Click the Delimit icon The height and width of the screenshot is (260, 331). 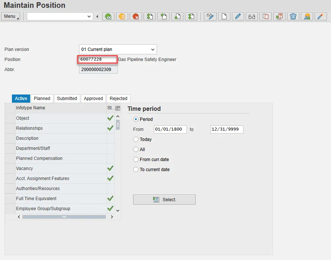(x=279, y=16)
